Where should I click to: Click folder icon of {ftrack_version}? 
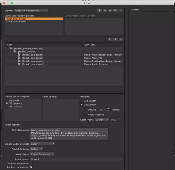point(15,52)
